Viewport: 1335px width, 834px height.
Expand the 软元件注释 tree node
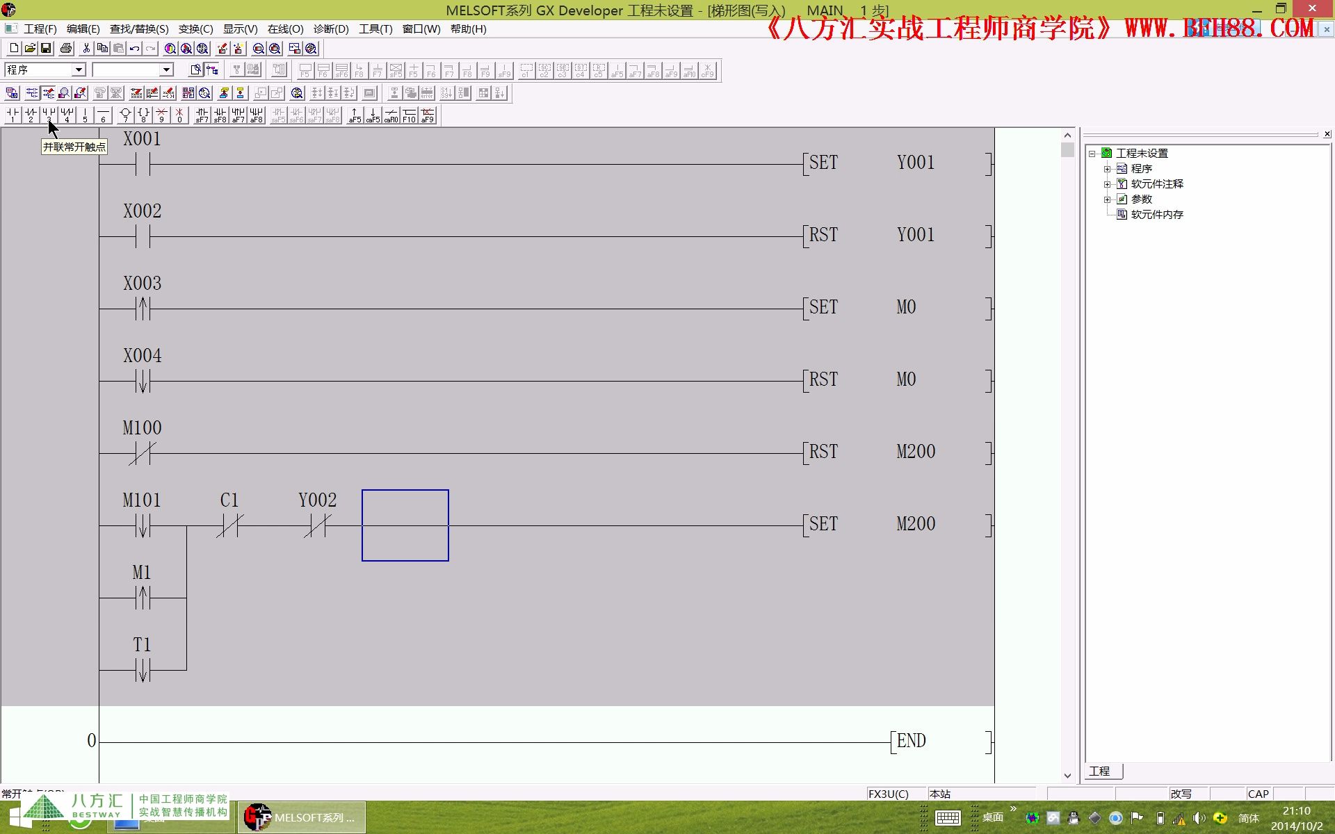(x=1108, y=184)
